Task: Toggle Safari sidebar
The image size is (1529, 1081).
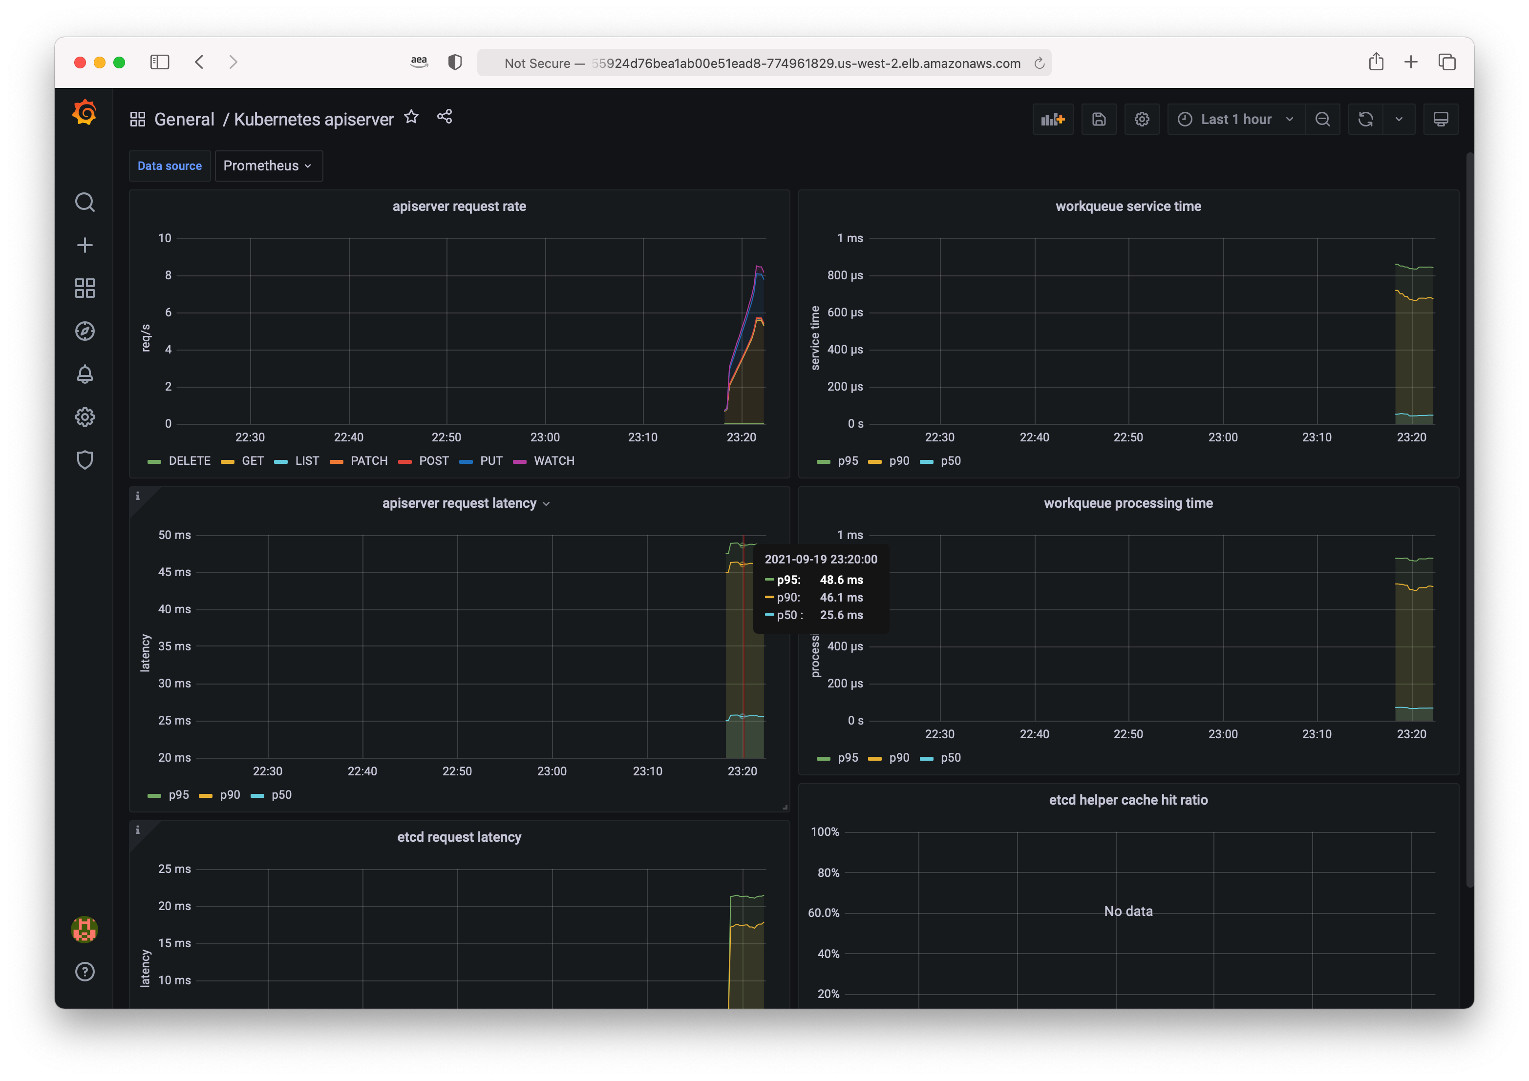Action: tap(160, 62)
